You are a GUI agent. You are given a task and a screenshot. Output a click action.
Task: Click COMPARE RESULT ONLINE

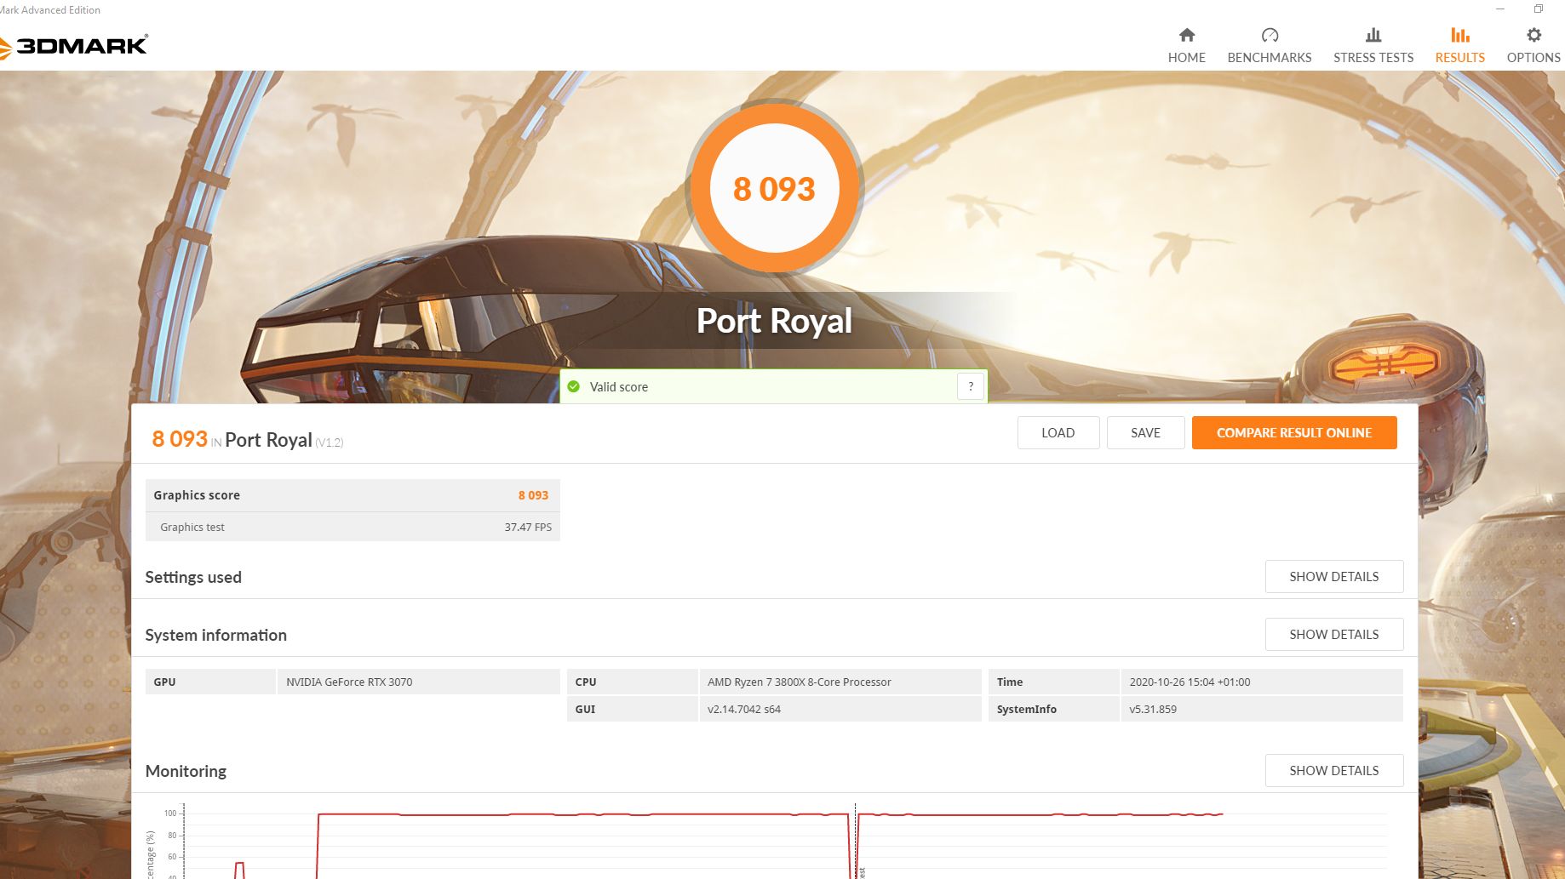(x=1294, y=432)
